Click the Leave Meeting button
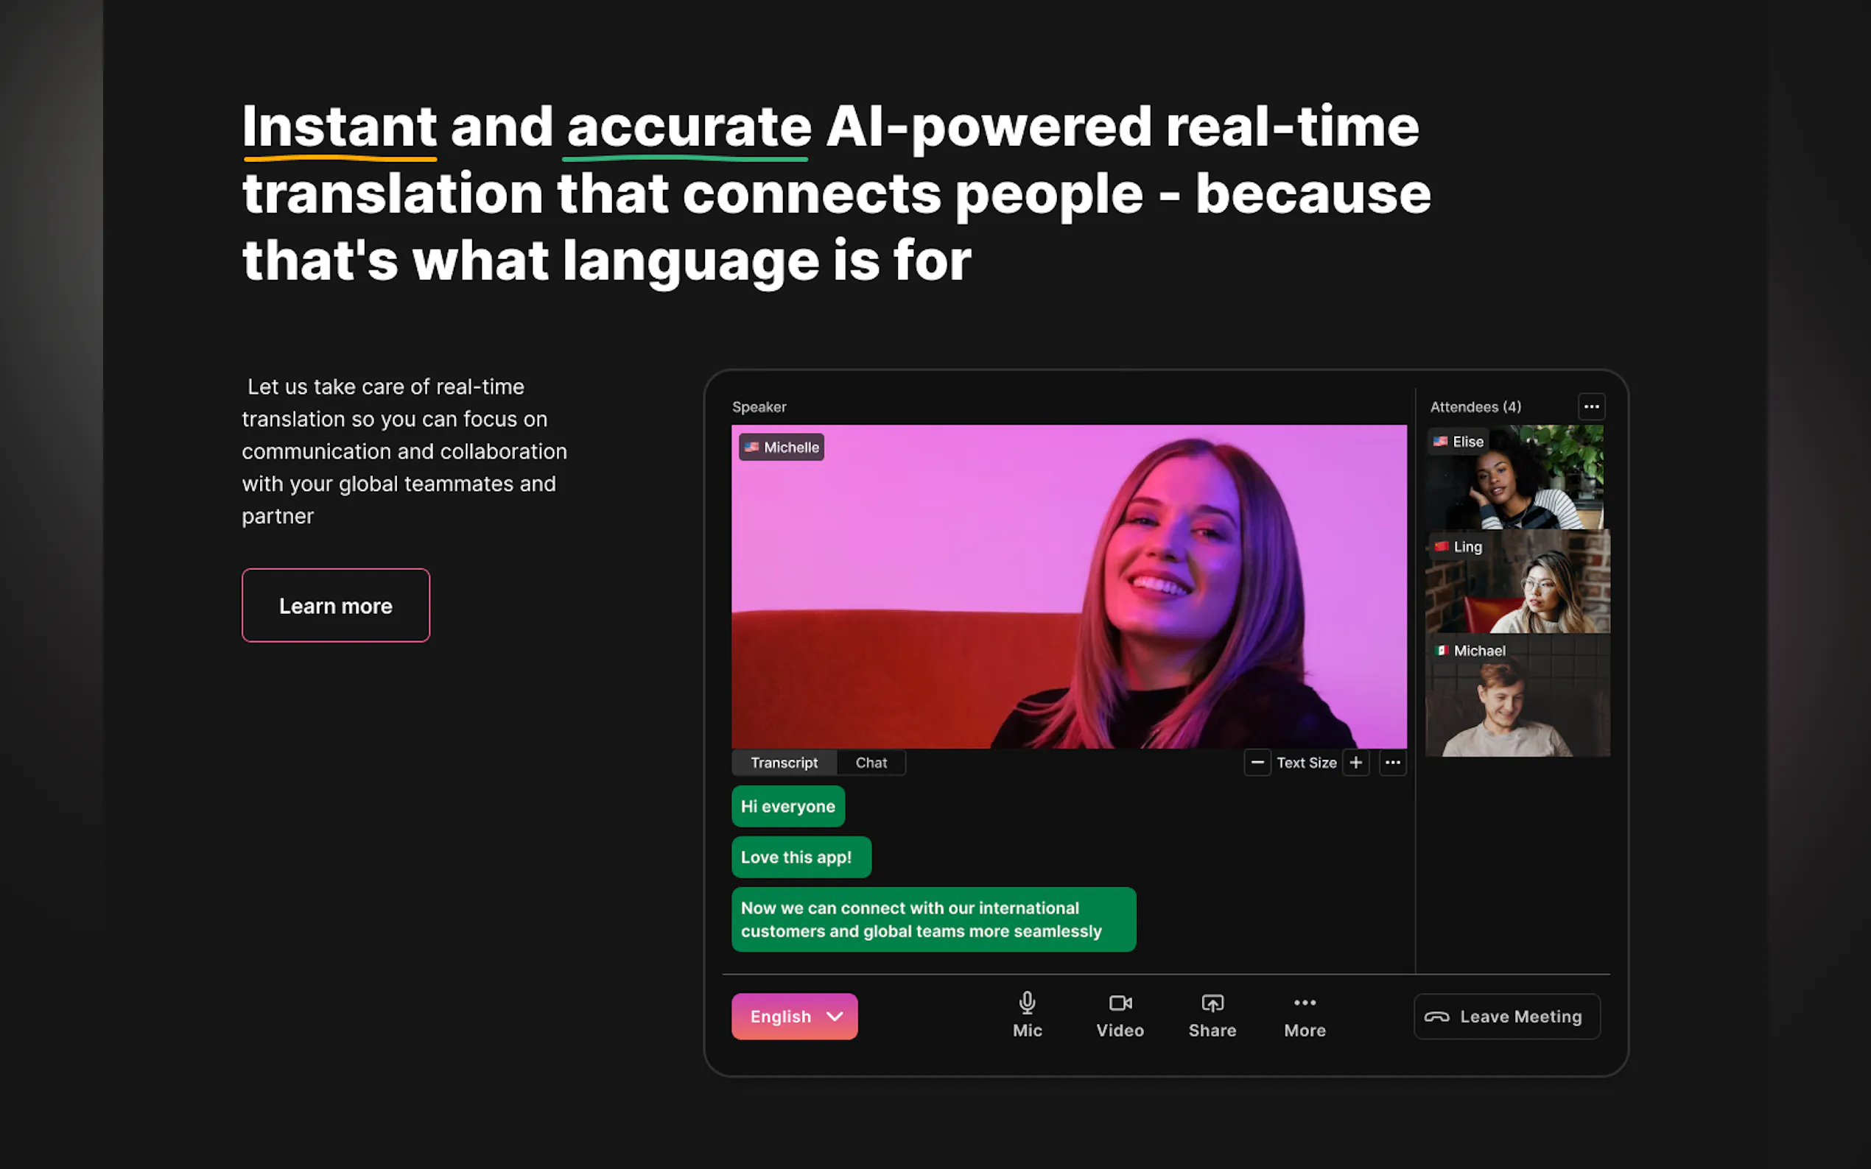This screenshot has height=1169, width=1871. point(1506,1016)
